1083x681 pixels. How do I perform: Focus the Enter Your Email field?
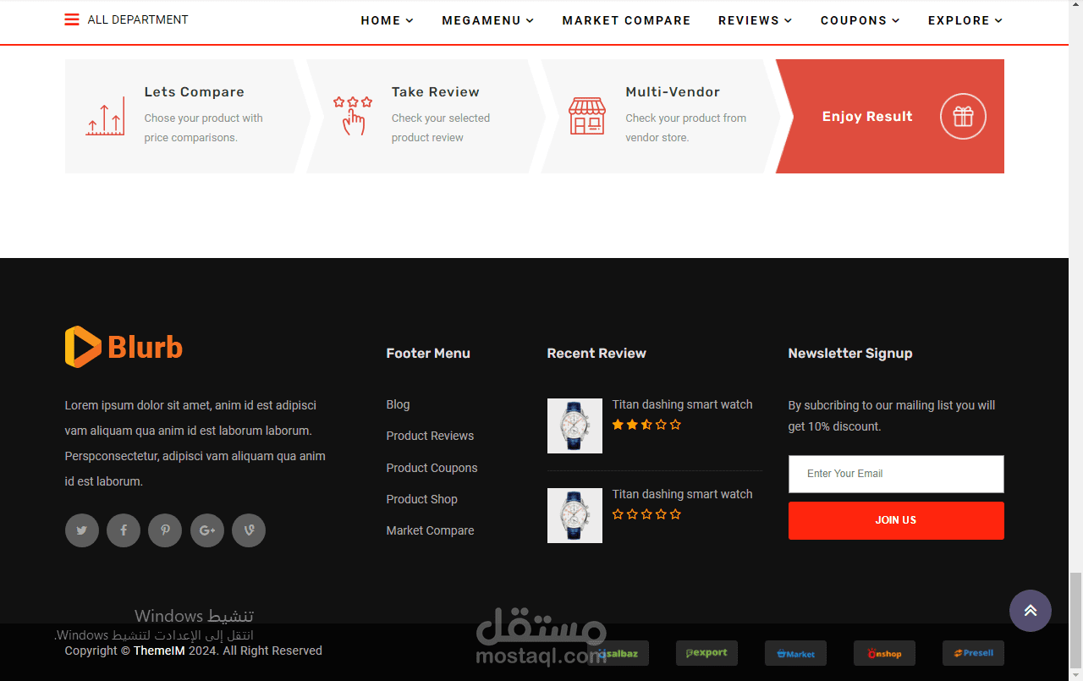tap(896, 474)
